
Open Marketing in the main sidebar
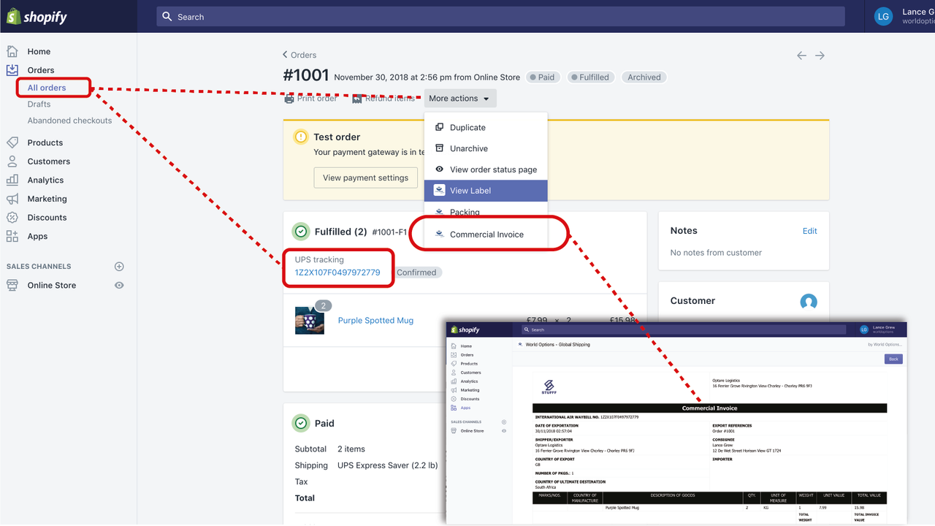(47, 199)
